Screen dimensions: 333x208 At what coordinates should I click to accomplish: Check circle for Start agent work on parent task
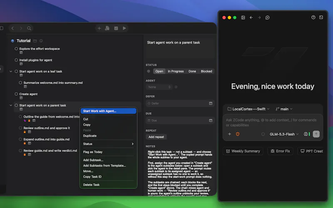[16, 105]
